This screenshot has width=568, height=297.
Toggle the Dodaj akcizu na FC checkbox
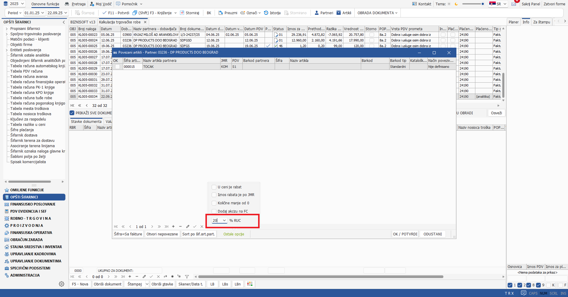coord(214,211)
